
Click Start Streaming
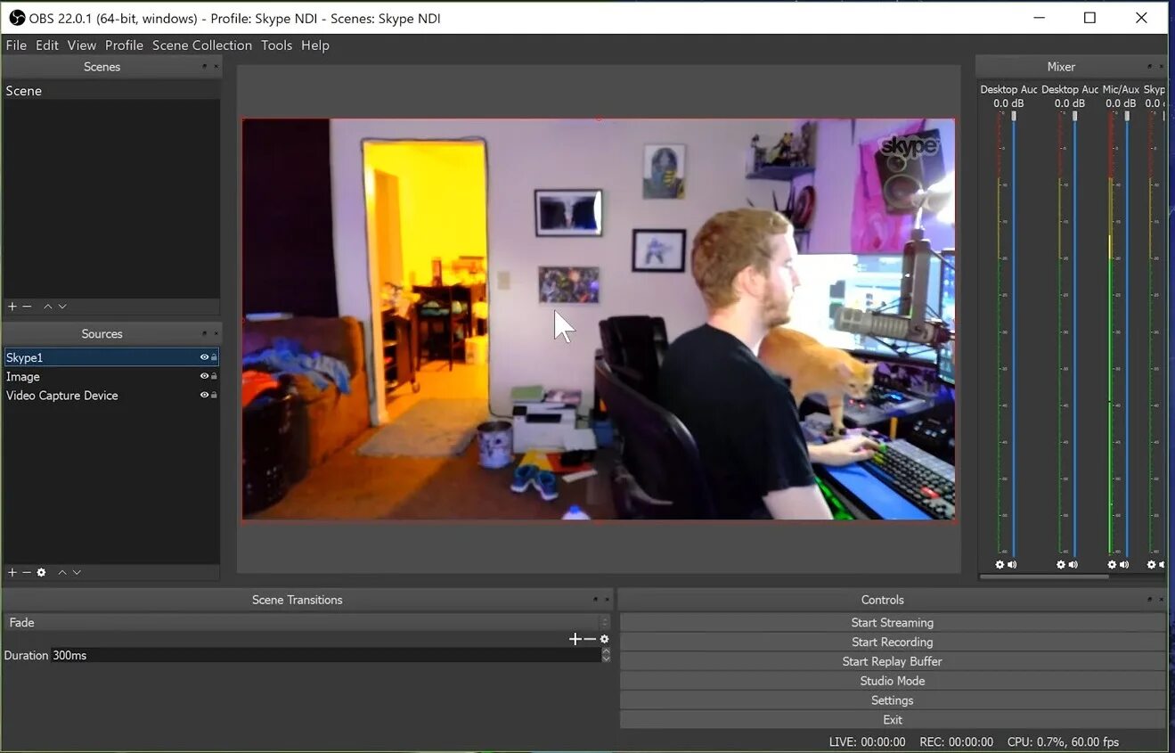[x=892, y=622]
